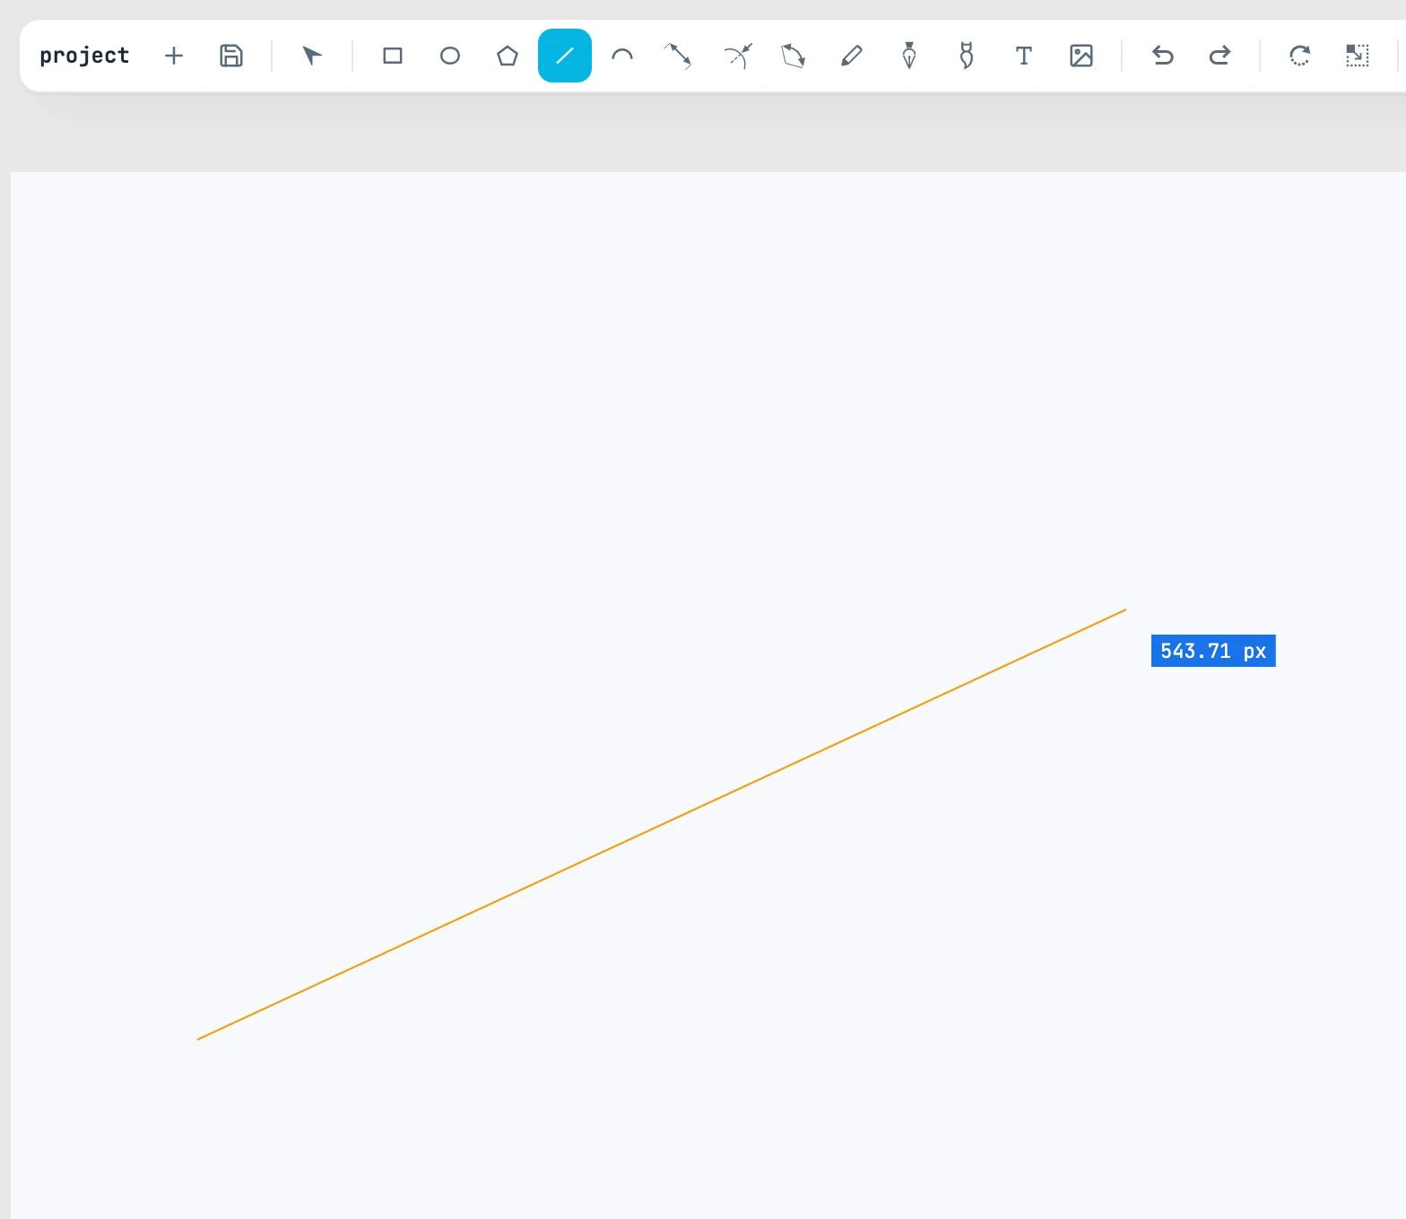1406x1219 pixels.
Task: Redo the undone action
Action: pyautogui.click(x=1219, y=56)
